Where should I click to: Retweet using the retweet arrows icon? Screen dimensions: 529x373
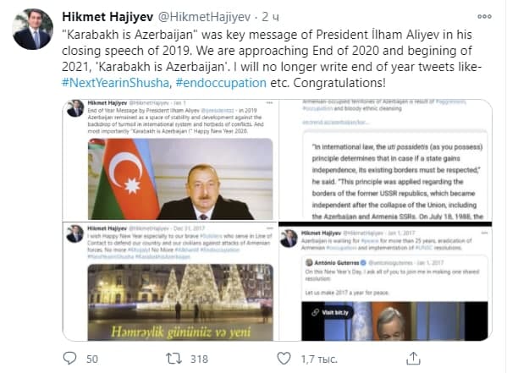pyautogui.click(x=174, y=359)
